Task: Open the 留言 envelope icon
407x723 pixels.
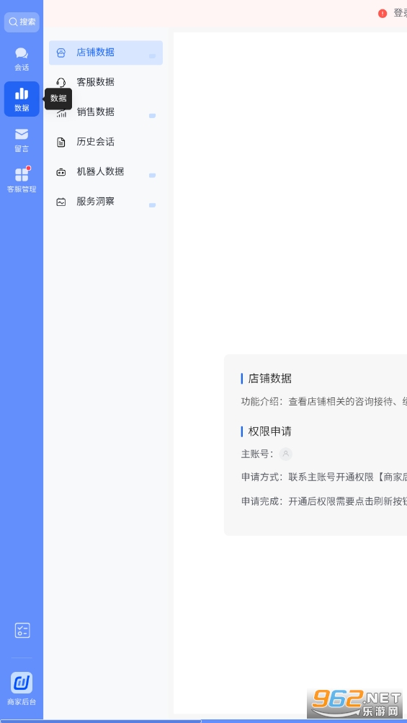Action: [22, 134]
